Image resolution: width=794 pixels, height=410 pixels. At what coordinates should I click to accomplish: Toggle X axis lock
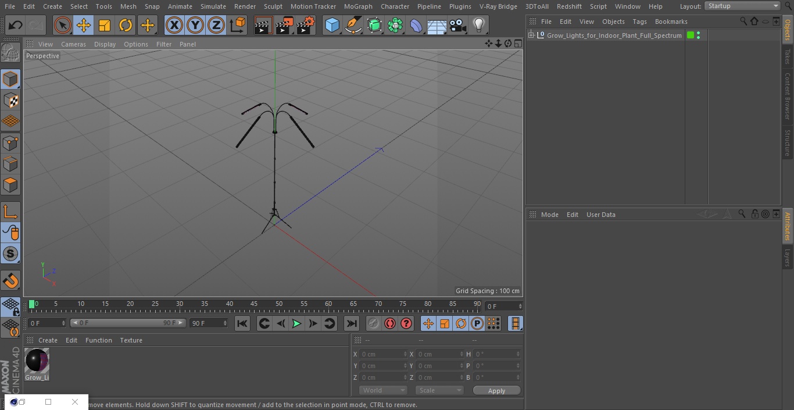click(x=174, y=25)
